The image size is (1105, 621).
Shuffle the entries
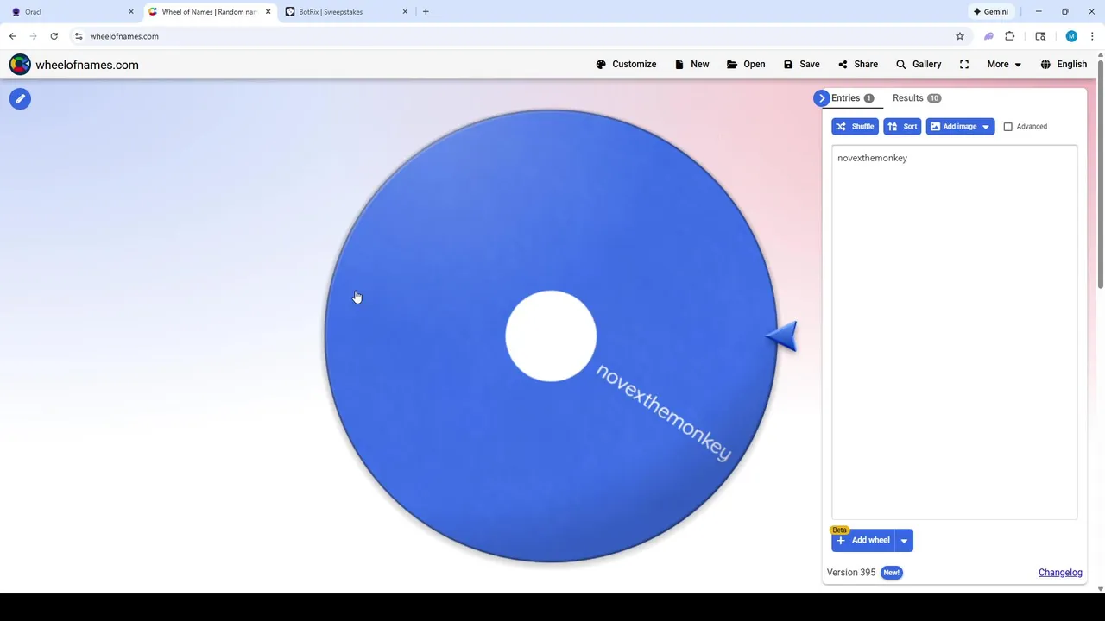point(855,127)
